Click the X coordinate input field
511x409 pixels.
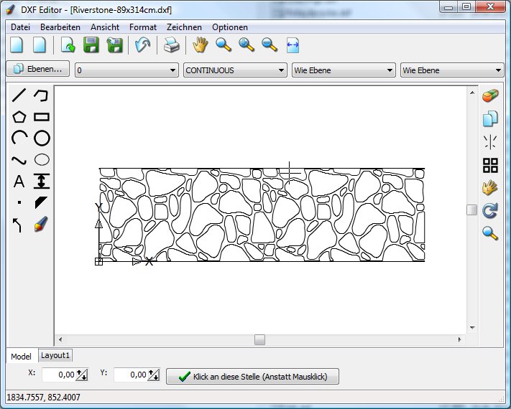click(x=59, y=375)
